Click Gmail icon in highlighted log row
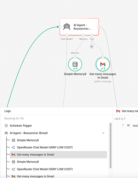 coord(13,155)
